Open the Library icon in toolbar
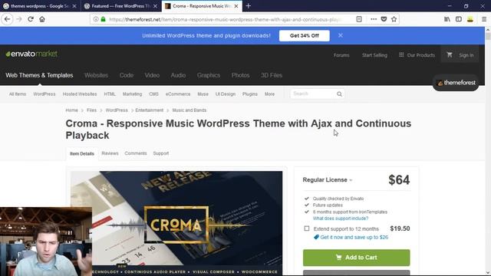491x276 pixels. [447, 19]
